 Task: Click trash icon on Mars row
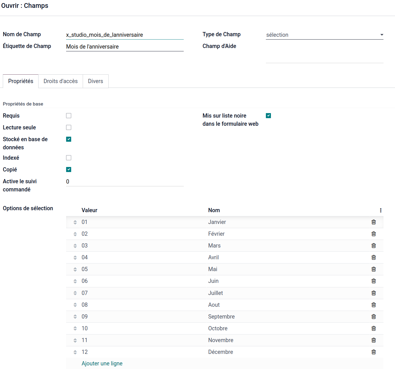(x=374, y=246)
